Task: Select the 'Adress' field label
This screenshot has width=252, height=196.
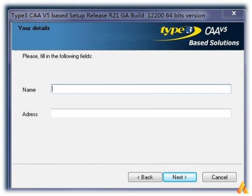Action: click(30, 114)
